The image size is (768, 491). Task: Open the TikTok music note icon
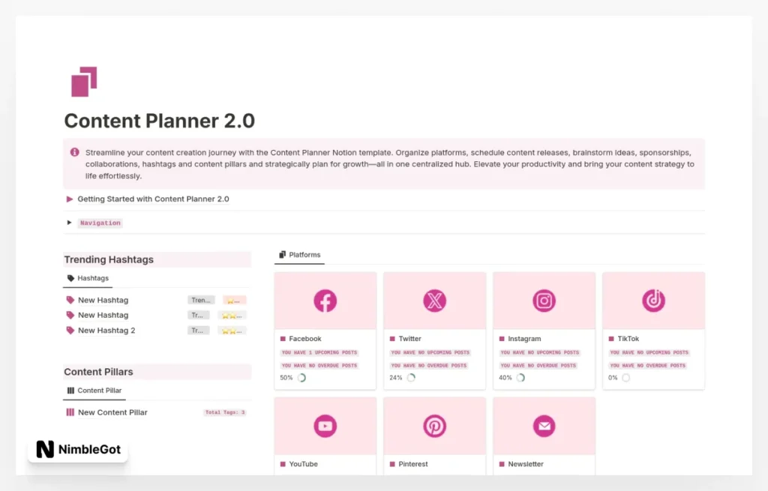coord(653,300)
